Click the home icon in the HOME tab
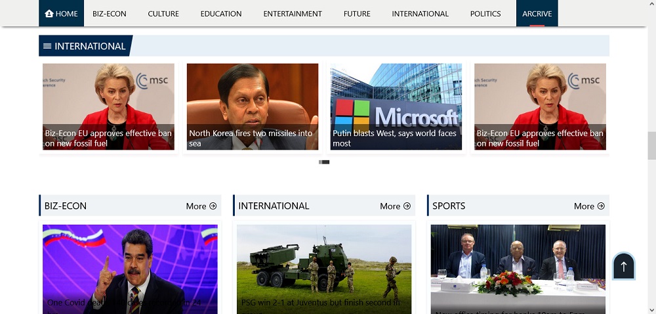The image size is (656, 314). (49, 13)
